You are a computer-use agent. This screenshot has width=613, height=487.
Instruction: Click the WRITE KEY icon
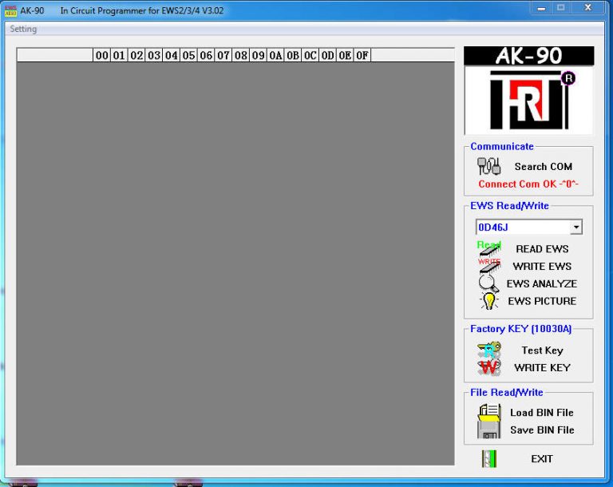coord(488,367)
